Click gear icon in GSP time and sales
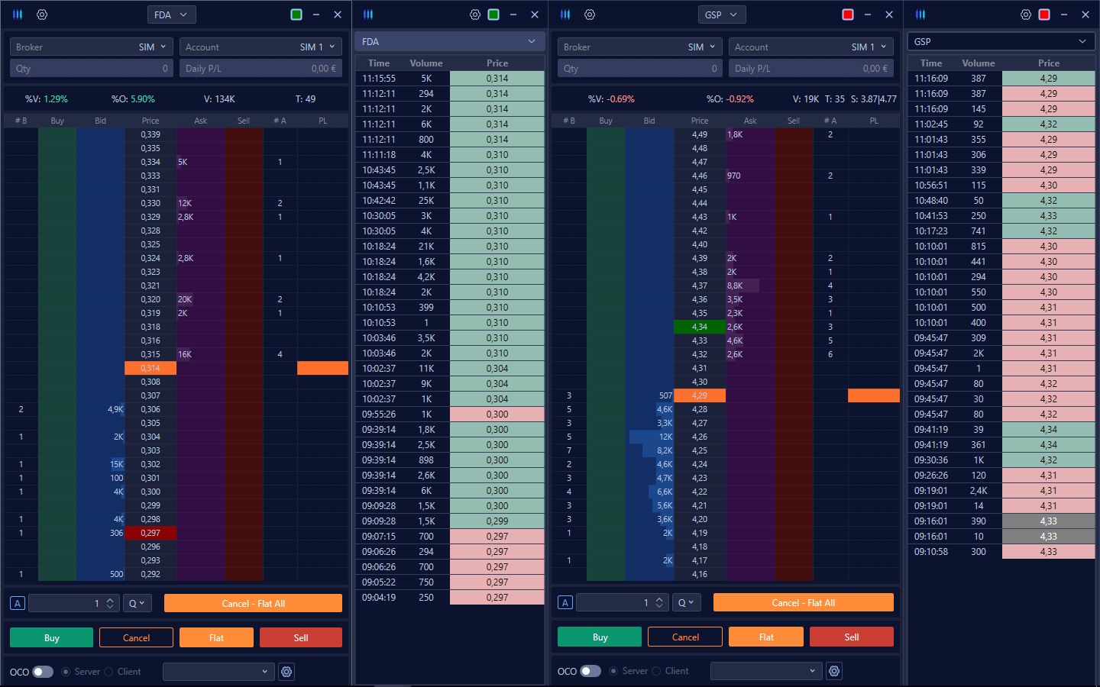 pos(1026,15)
